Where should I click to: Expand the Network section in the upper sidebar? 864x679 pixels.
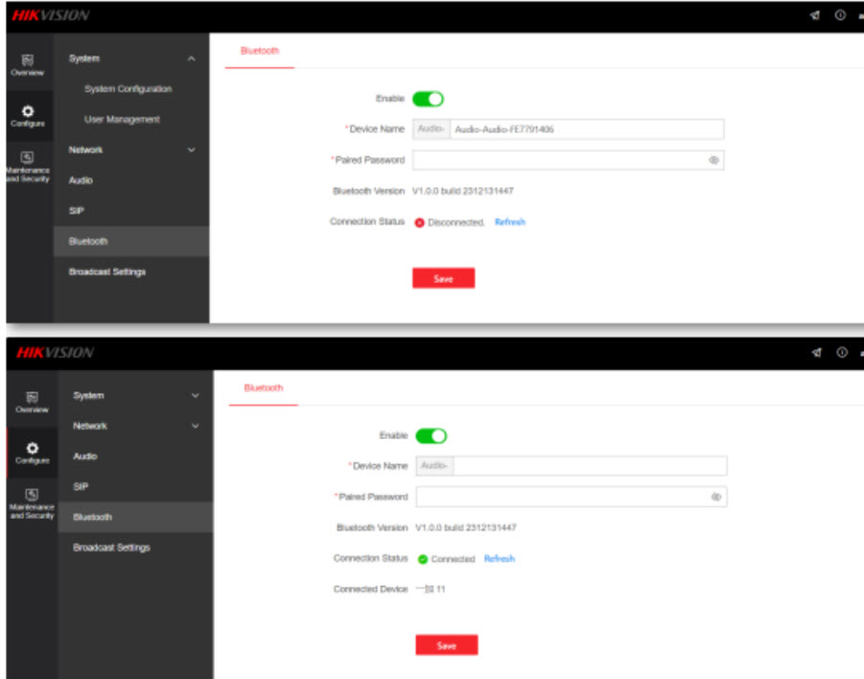click(191, 151)
